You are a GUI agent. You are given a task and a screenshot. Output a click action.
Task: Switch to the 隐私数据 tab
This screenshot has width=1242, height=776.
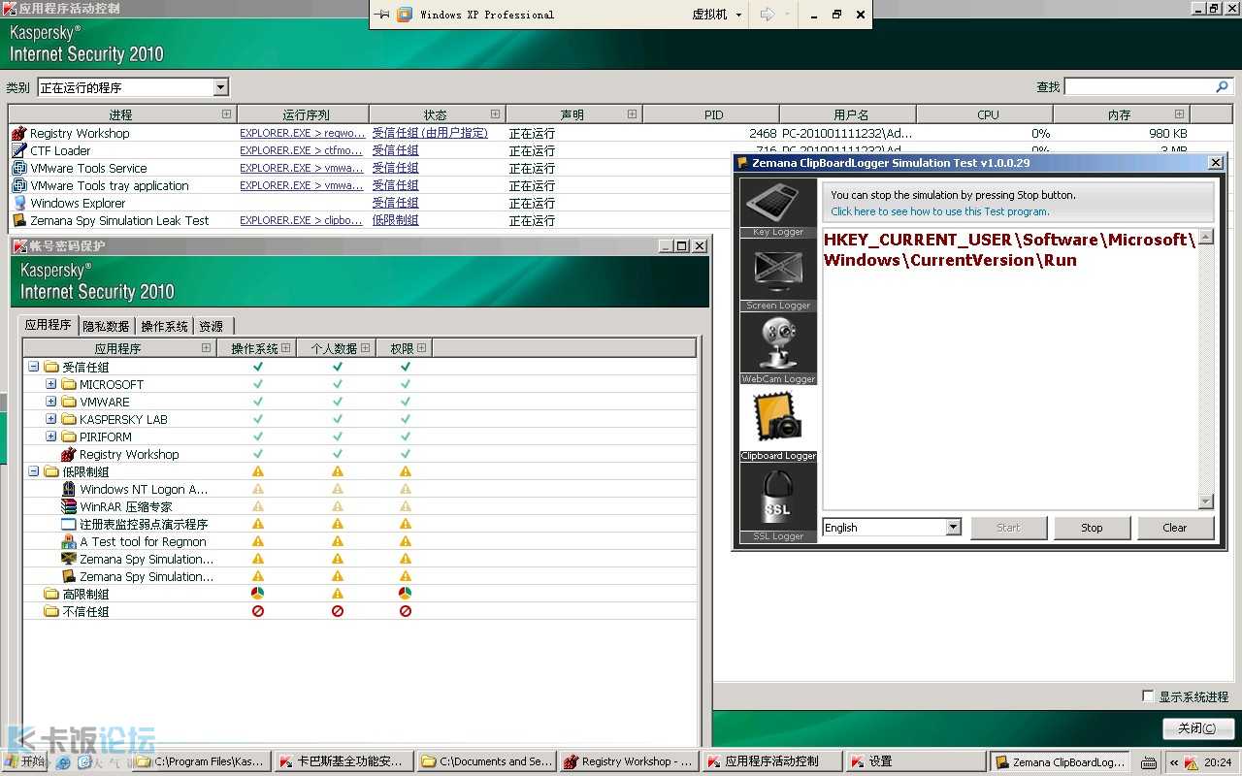tap(106, 327)
